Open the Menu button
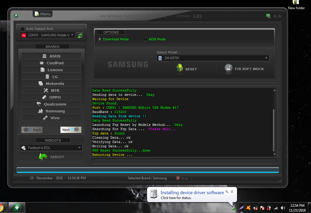Screen dimensions: 311x213 point(43,14)
